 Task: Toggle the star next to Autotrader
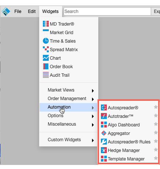(156, 116)
